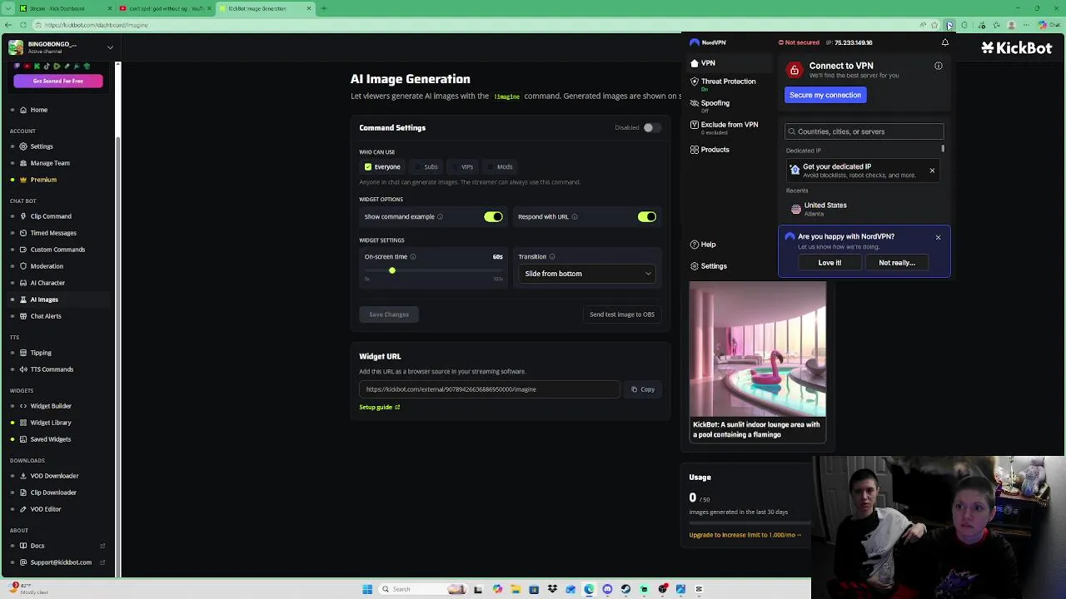
Task: Close the Are you happy with NordVPN prompt
Action: point(938,238)
